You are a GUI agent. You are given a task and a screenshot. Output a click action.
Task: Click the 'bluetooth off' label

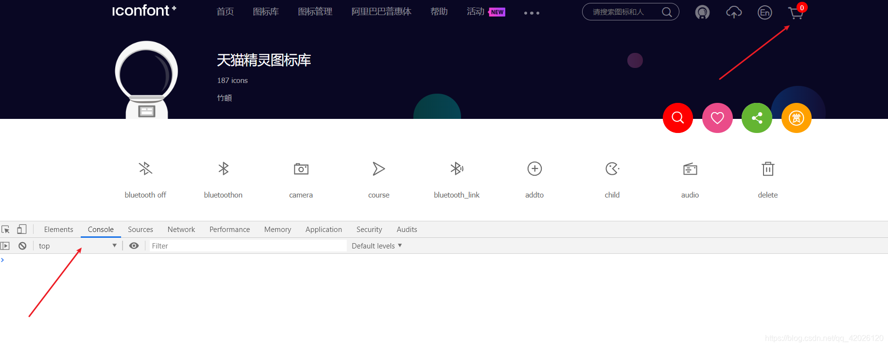coord(145,195)
